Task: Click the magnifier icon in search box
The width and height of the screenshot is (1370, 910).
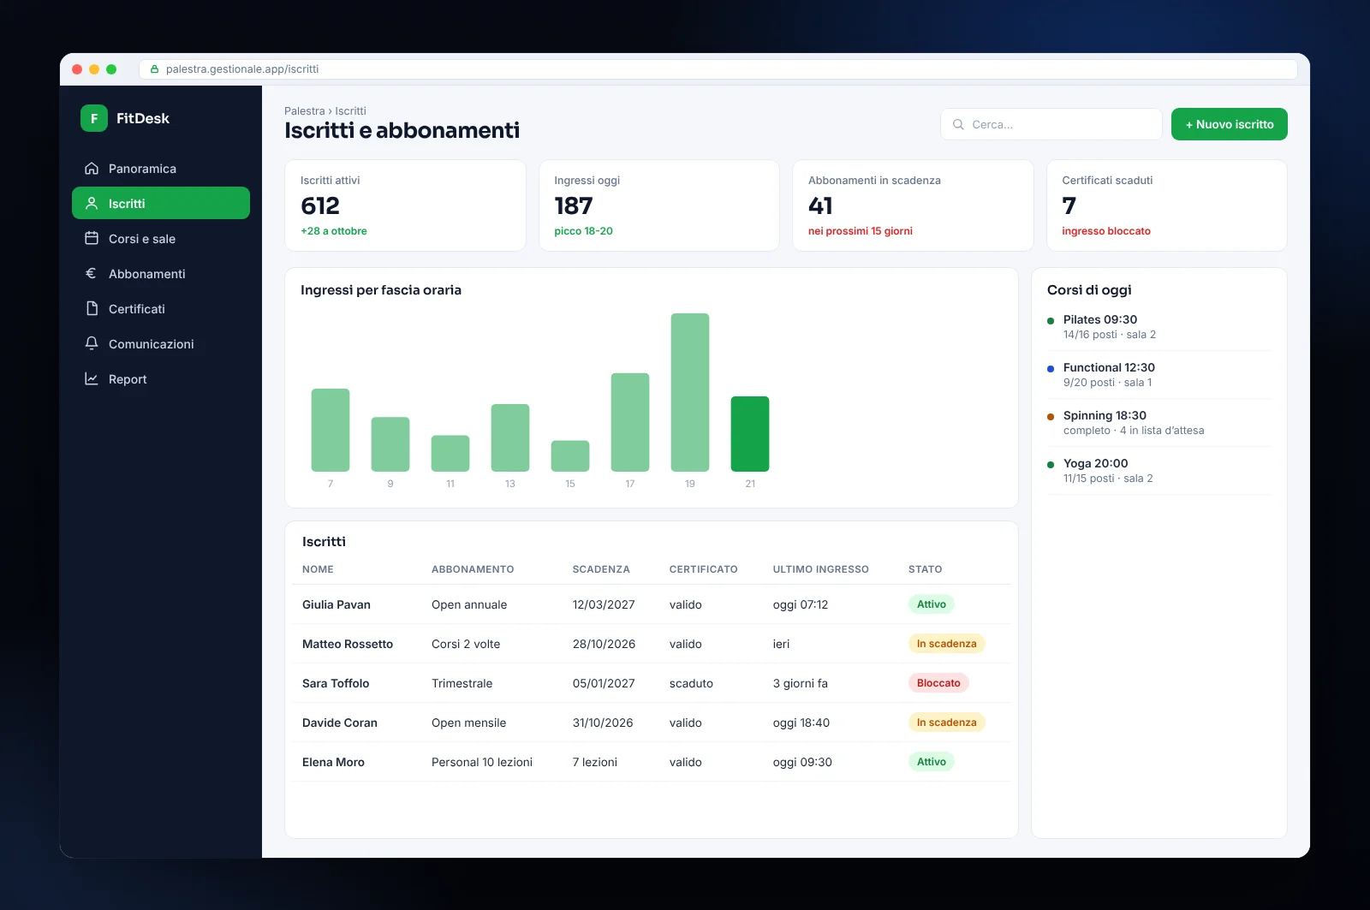Action: pos(958,124)
